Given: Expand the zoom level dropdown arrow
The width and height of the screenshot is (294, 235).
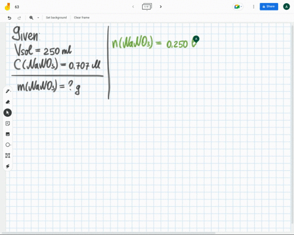Looking at the screenshot, I should (38, 18).
